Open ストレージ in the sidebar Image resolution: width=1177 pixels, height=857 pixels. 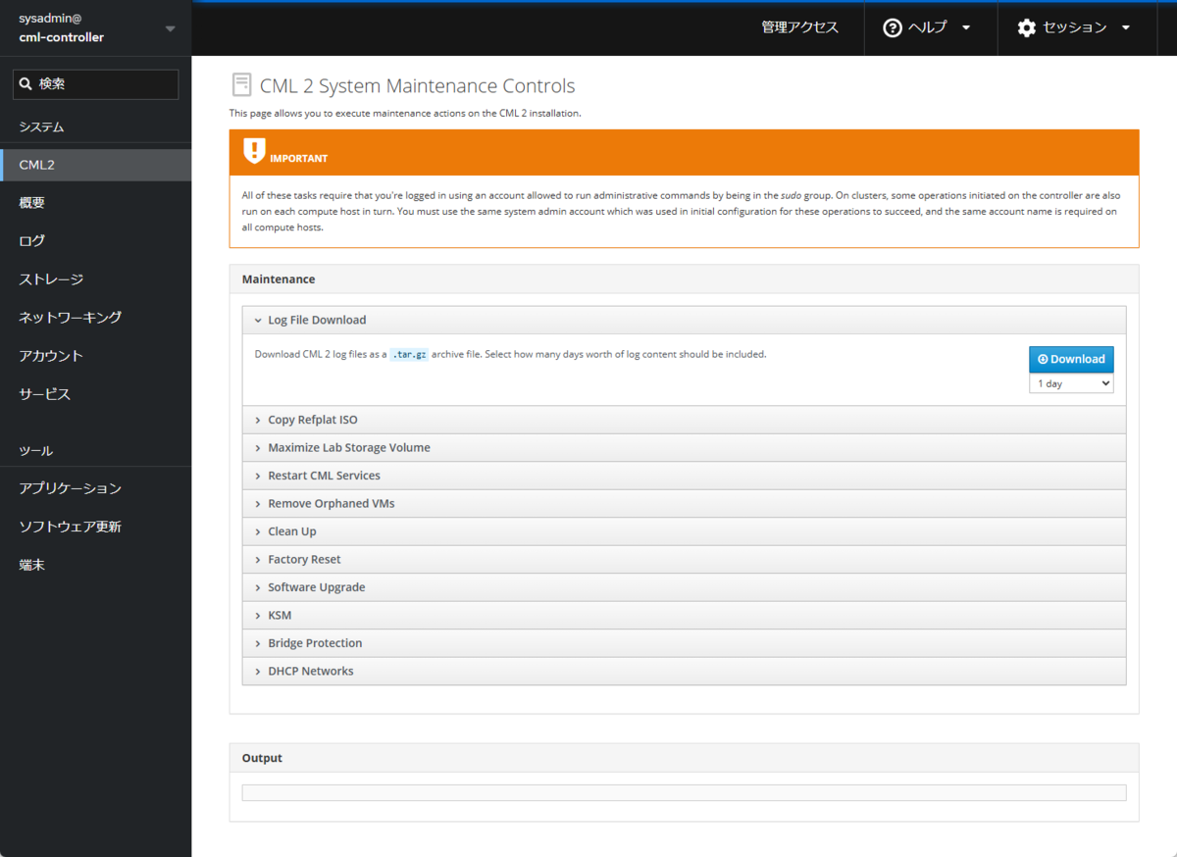pyautogui.click(x=95, y=279)
